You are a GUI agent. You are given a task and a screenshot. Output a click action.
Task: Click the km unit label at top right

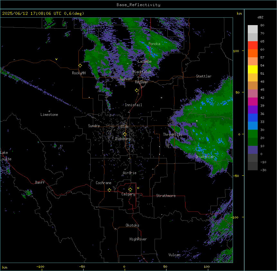(x=239, y=14)
